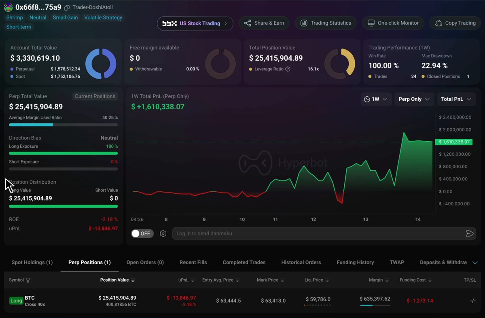Expand more tabs with the chevron

point(475,263)
